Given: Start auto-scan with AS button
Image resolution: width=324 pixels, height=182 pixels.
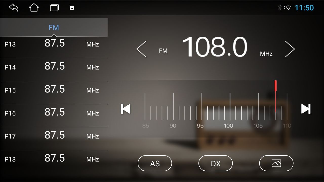Looking at the screenshot, I should [155, 163].
